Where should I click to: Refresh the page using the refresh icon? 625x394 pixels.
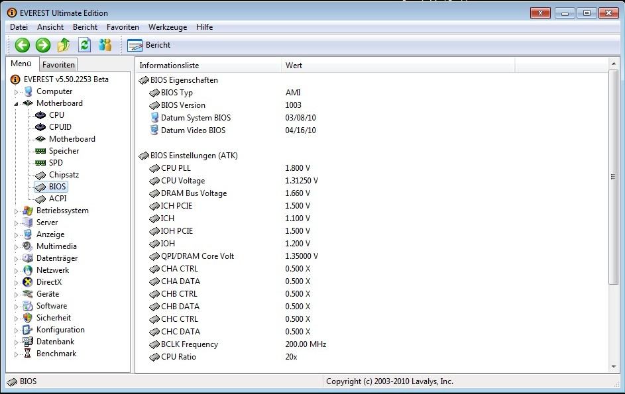pyautogui.click(x=84, y=45)
